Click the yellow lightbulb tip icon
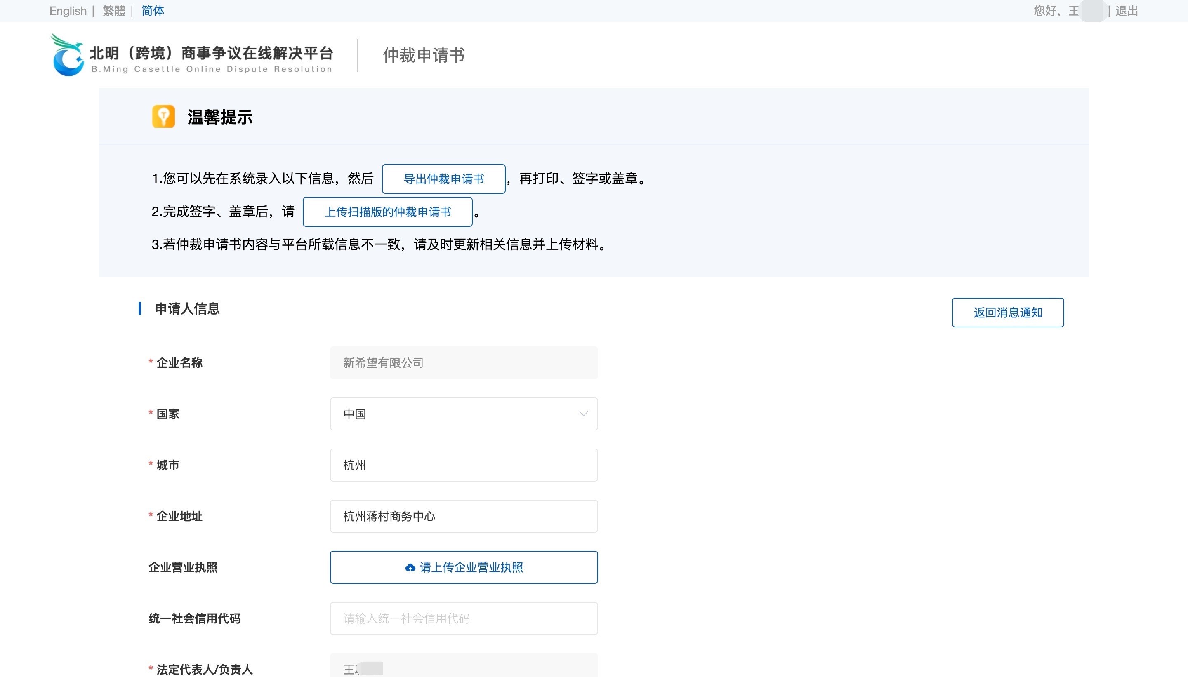This screenshot has height=677, width=1188. coord(163,116)
